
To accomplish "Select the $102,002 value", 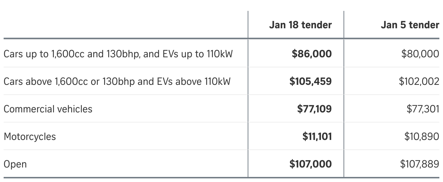I will [x=419, y=81].
